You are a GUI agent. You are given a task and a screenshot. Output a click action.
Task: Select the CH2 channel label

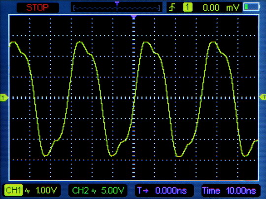[80, 191]
